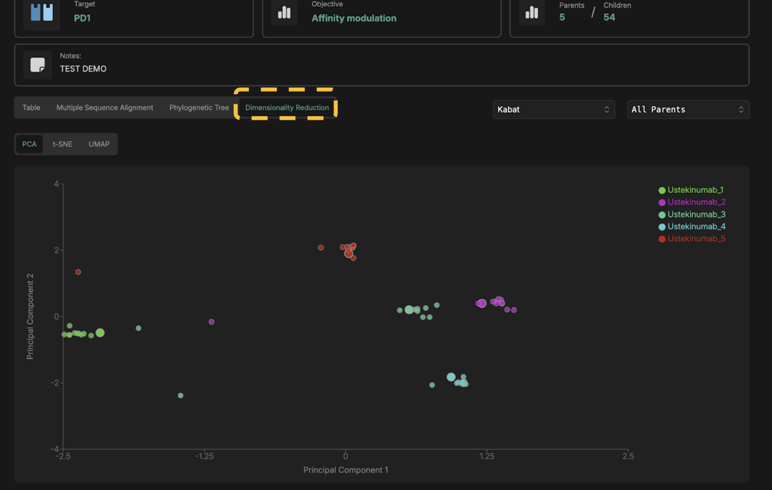Click the Parents/Children bar chart icon

[x=532, y=13]
